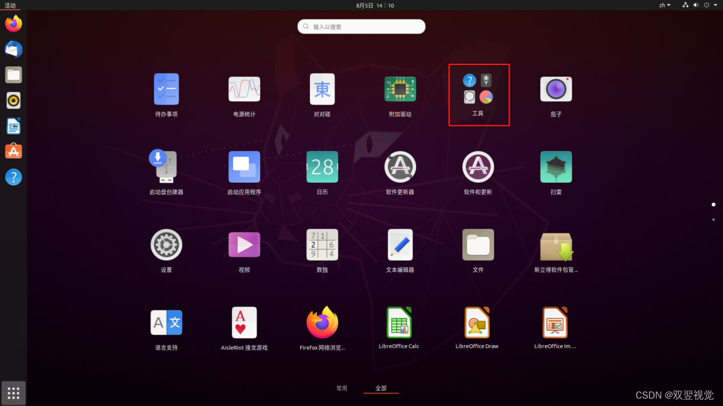723x406 pixels.
Task: Switch to the 全部 all apps tab
Action: click(x=381, y=388)
